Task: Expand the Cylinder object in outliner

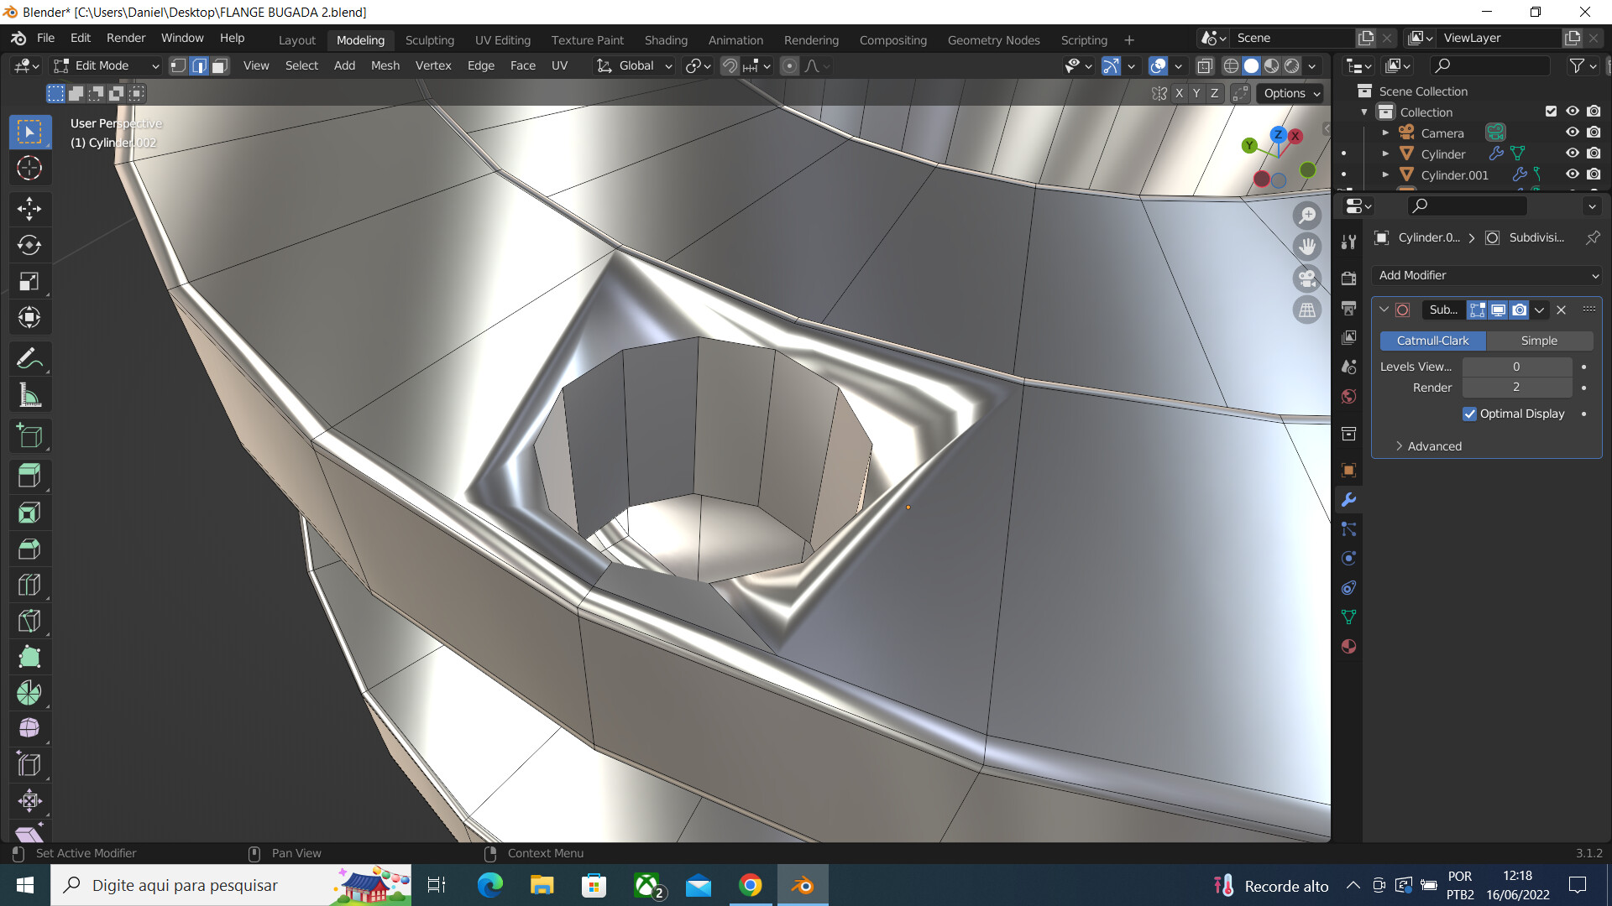Action: (x=1386, y=154)
